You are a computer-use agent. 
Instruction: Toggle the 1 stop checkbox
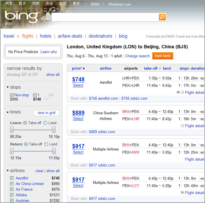pyautogui.click(x=35, y=95)
